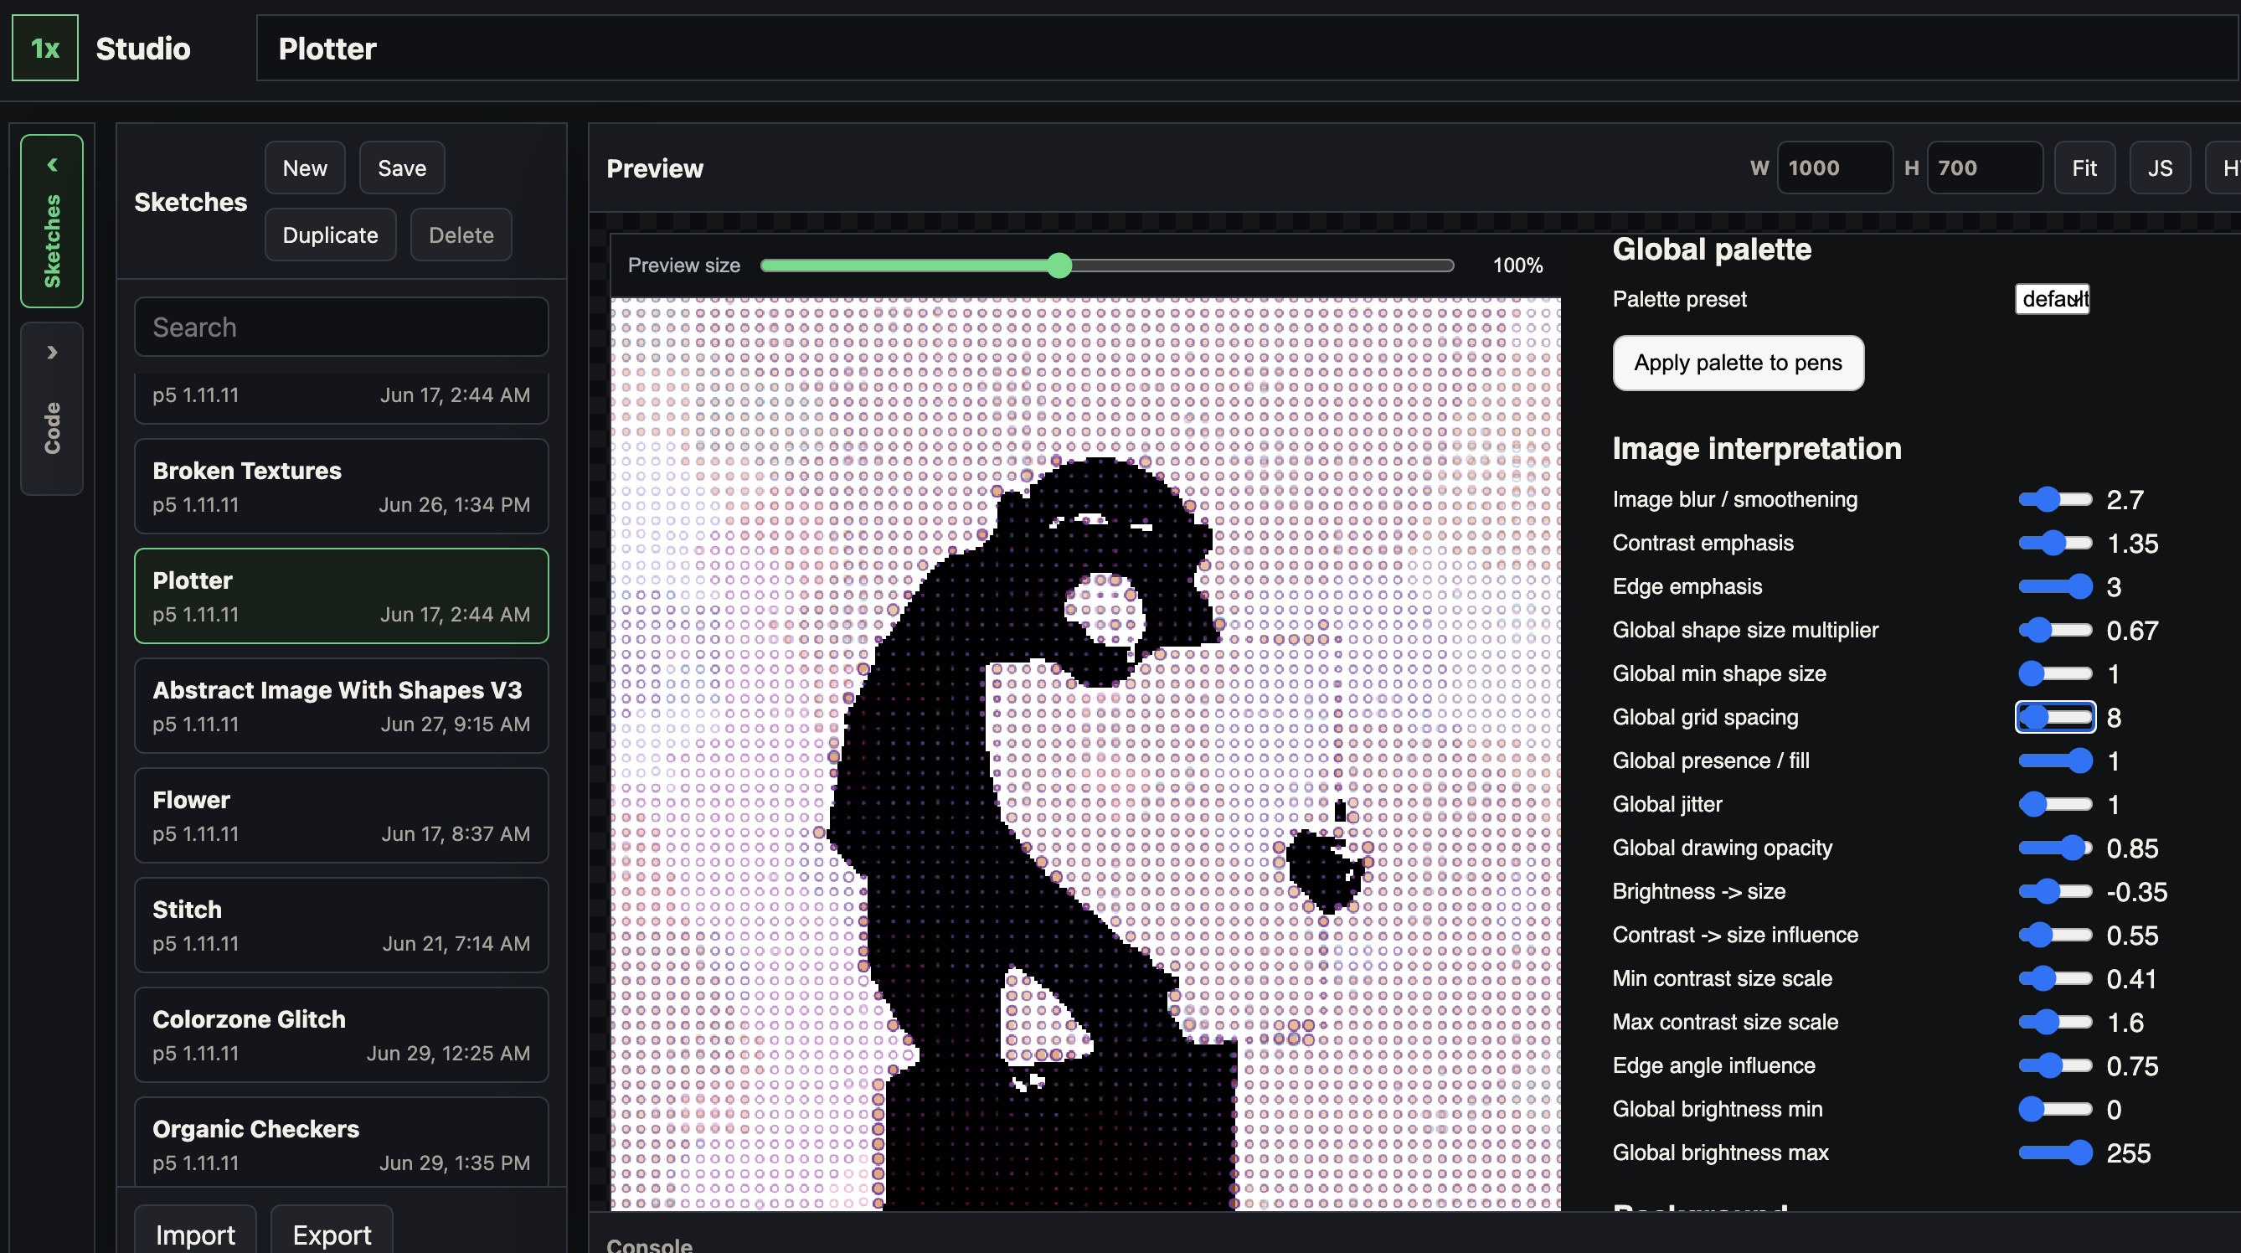This screenshot has height=1253, width=2241.
Task: Adjust the Global grid spacing slider
Action: pyautogui.click(x=2055, y=717)
